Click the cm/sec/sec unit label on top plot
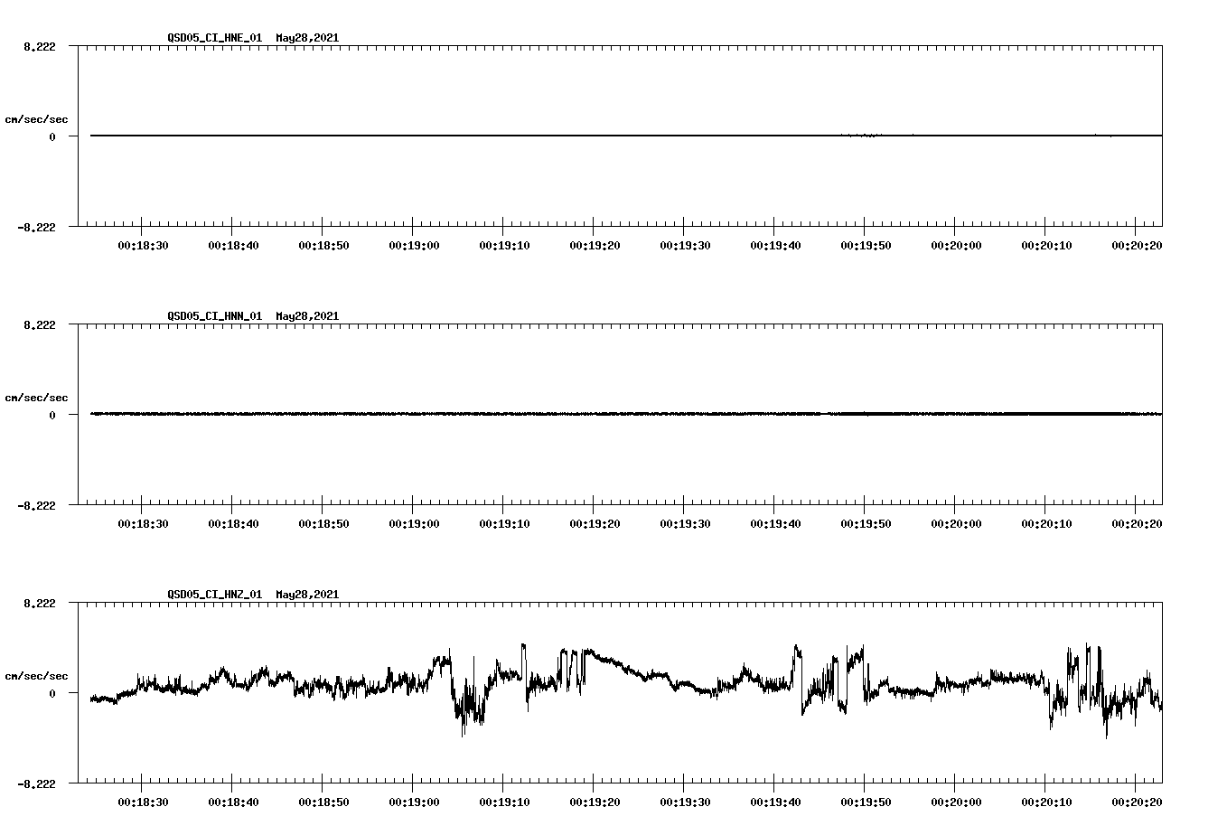 tap(37, 118)
